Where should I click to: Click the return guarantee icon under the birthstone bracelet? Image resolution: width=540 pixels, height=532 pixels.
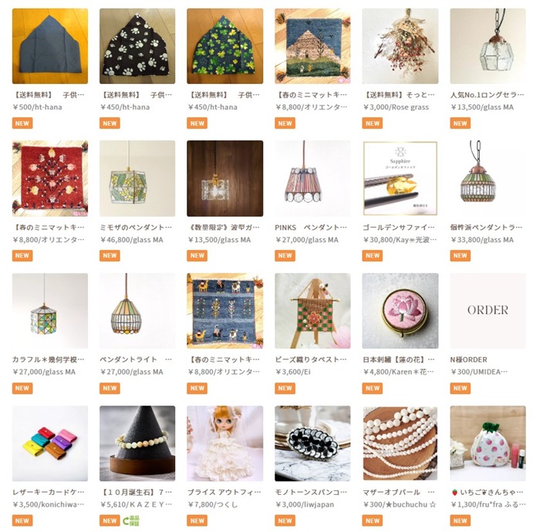coord(131,520)
